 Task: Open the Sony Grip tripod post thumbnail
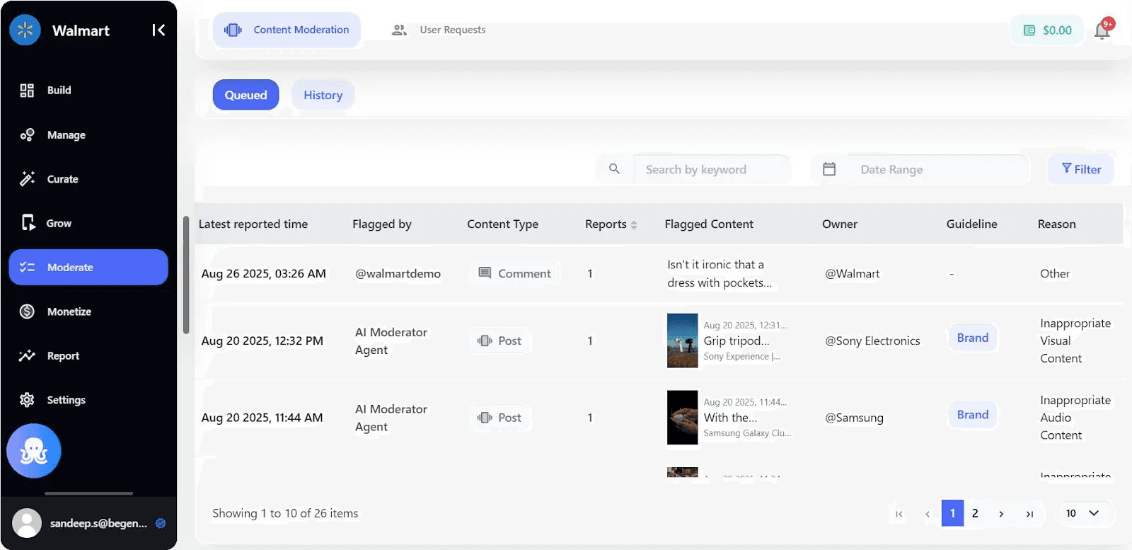click(x=682, y=340)
